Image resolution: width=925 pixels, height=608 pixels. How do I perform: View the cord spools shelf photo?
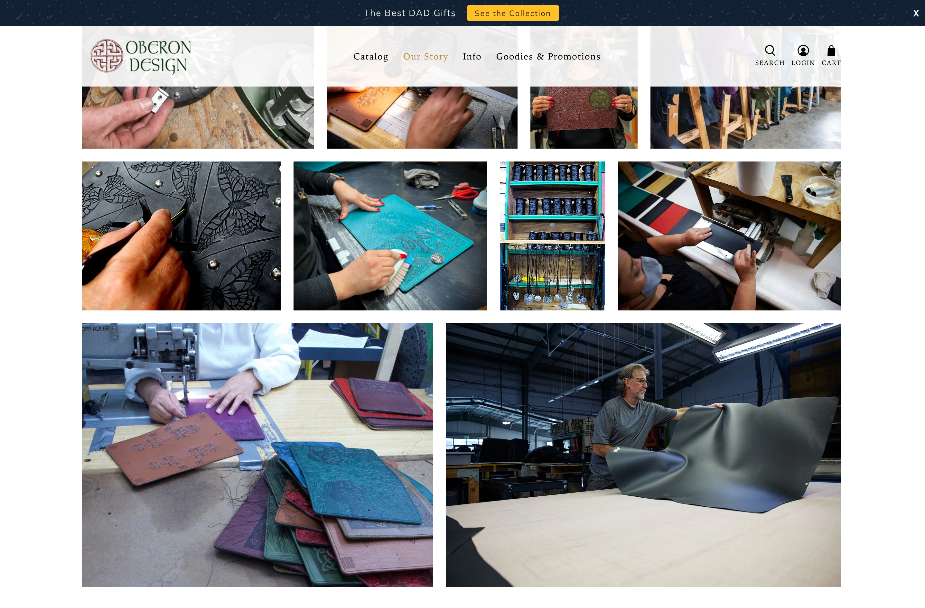pyautogui.click(x=552, y=236)
